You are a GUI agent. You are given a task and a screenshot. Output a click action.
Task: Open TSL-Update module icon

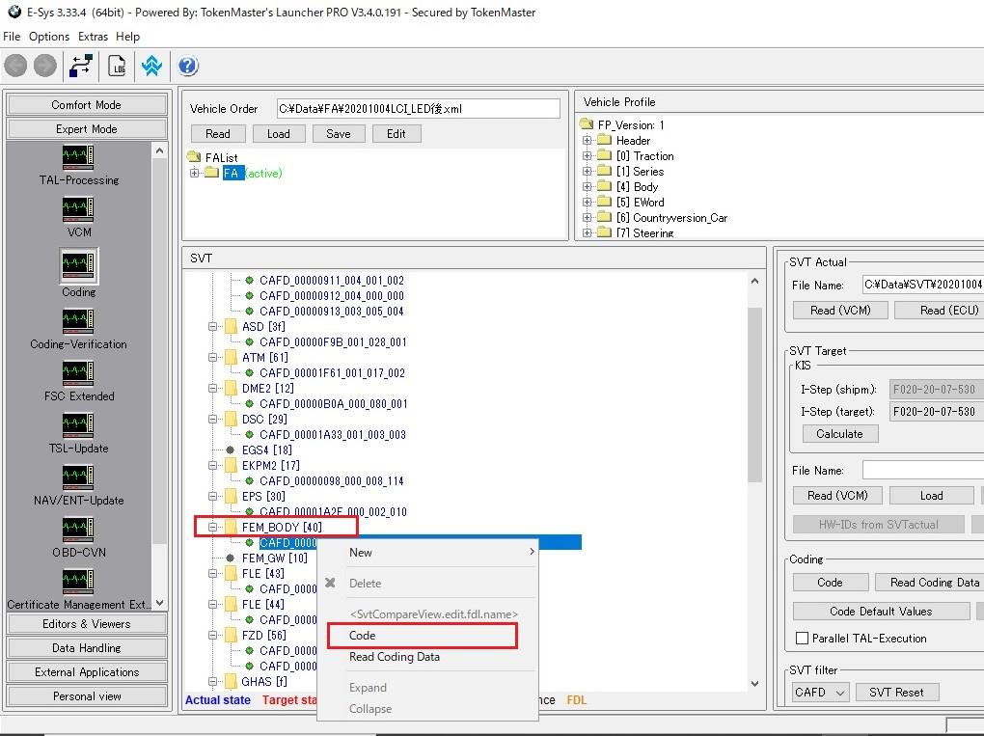[x=78, y=425]
